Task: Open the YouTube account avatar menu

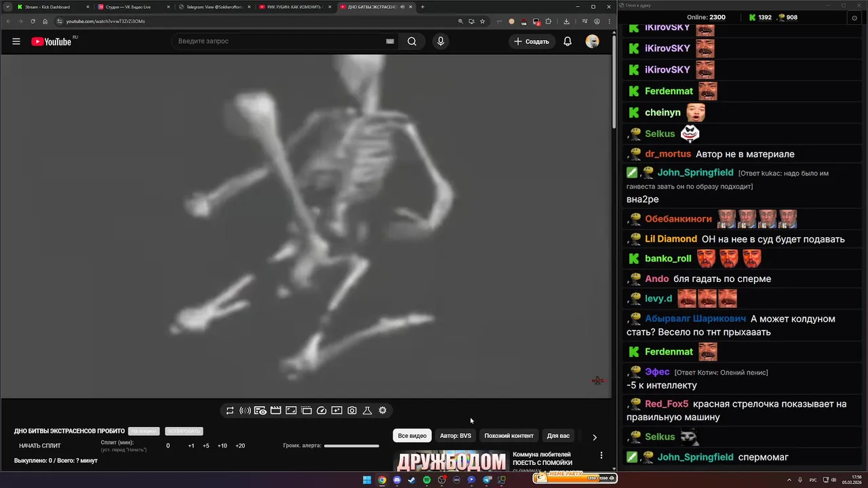Action: point(593,41)
